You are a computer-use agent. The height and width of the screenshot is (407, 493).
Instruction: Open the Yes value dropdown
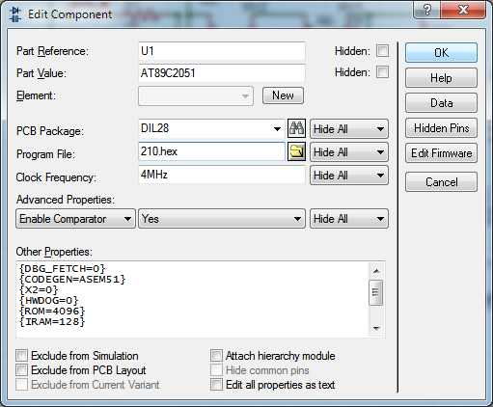222,219
